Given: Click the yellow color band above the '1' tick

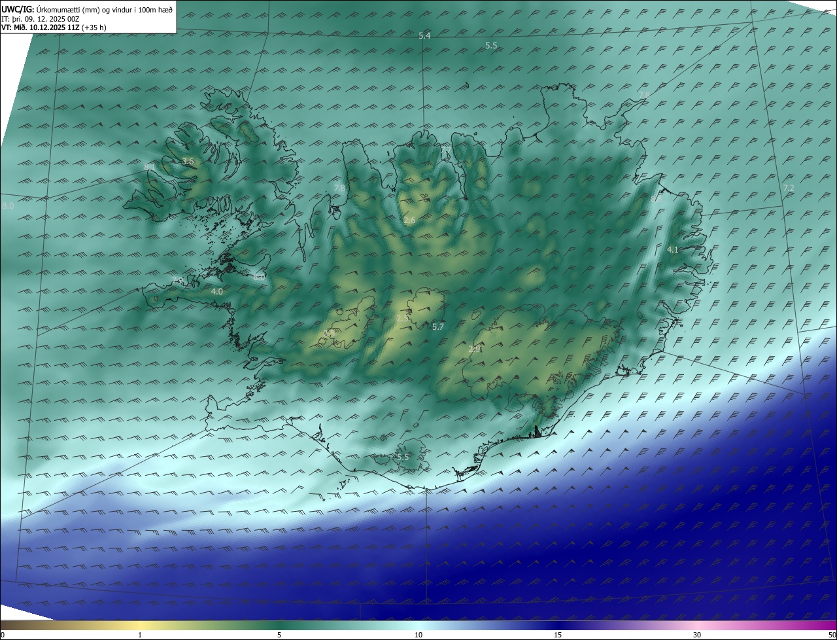Looking at the screenshot, I should 140,625.
